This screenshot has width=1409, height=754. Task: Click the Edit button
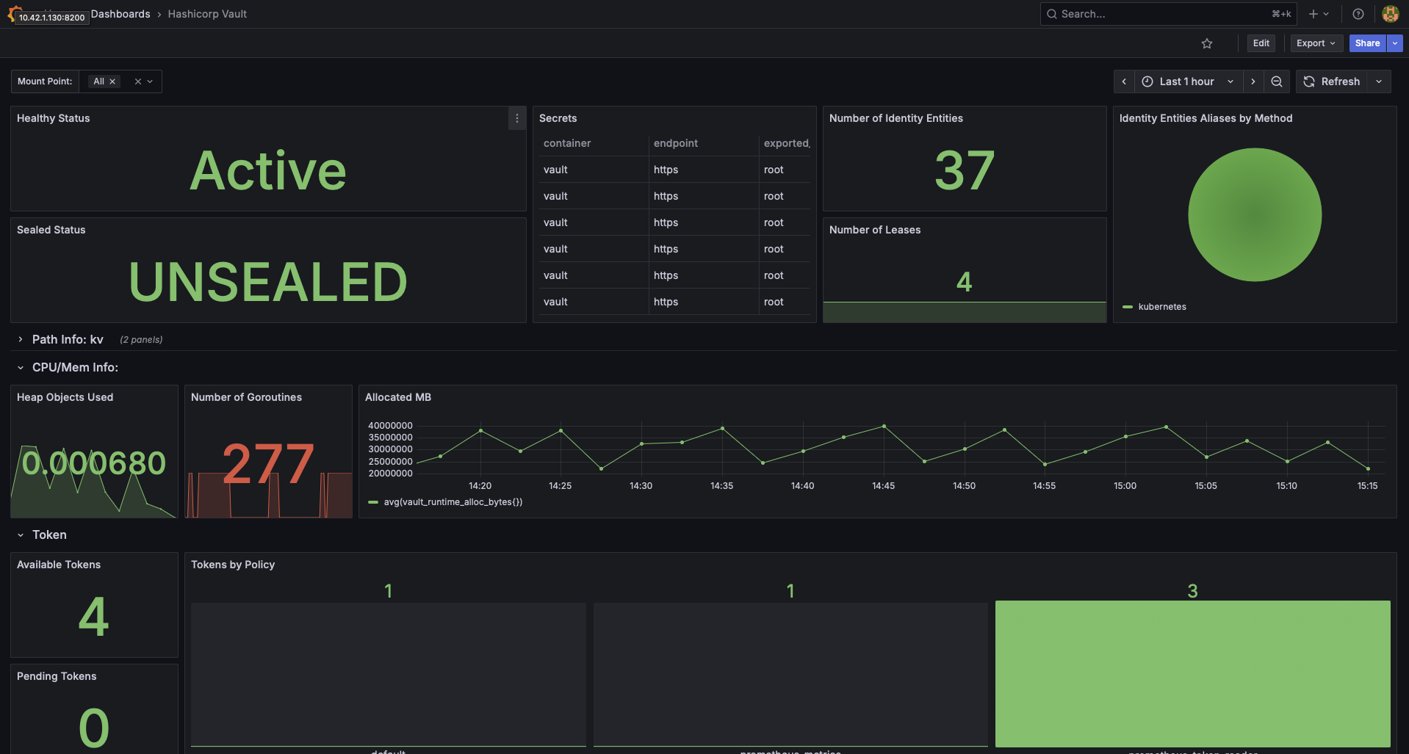tap(1261, 43)
